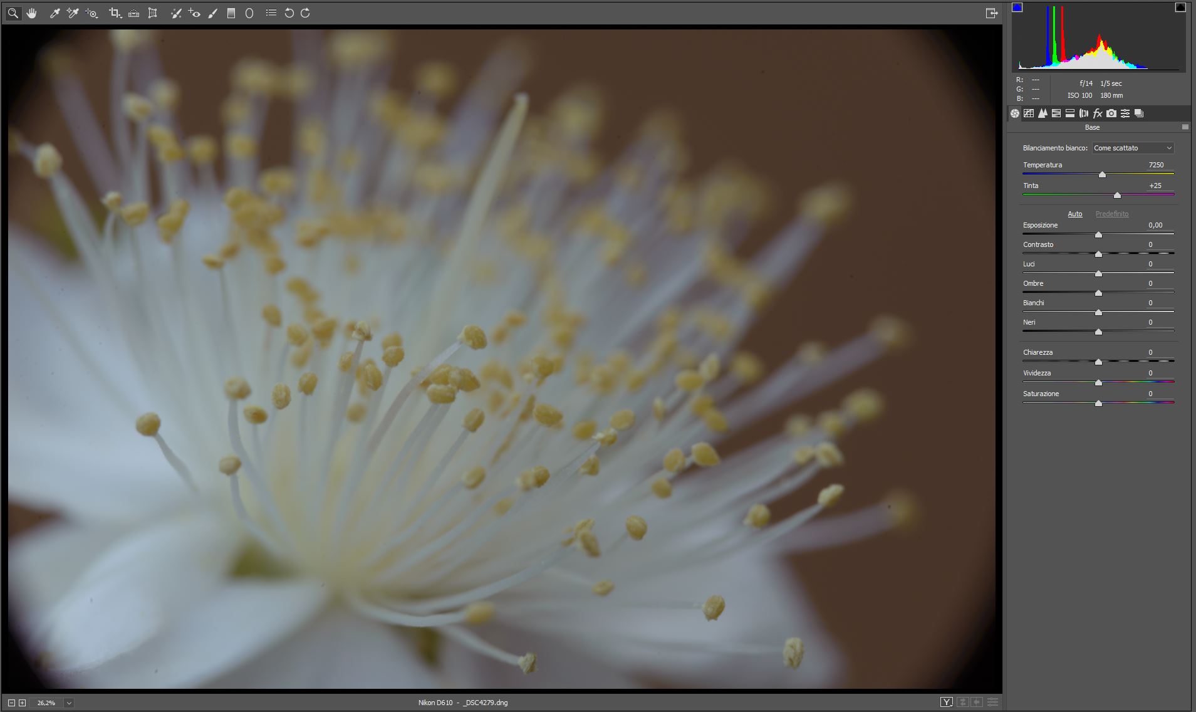The height and width of the screenshot is (712, 1196).
Task: Click the Ombre slider handle
Action: (x=1098, y=293)
